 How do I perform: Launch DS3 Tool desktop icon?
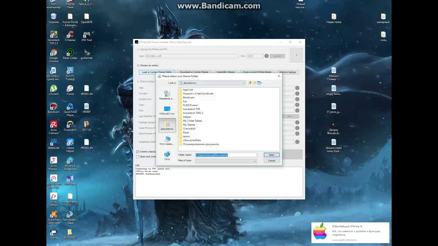[87, 37]
